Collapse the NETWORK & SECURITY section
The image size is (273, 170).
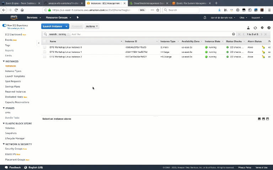[4, 144]
